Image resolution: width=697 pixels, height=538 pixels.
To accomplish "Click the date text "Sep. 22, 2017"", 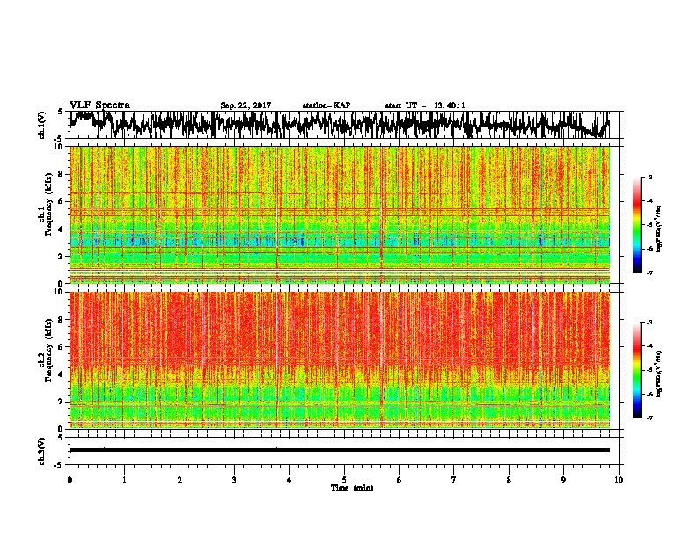I will point(246,105).
